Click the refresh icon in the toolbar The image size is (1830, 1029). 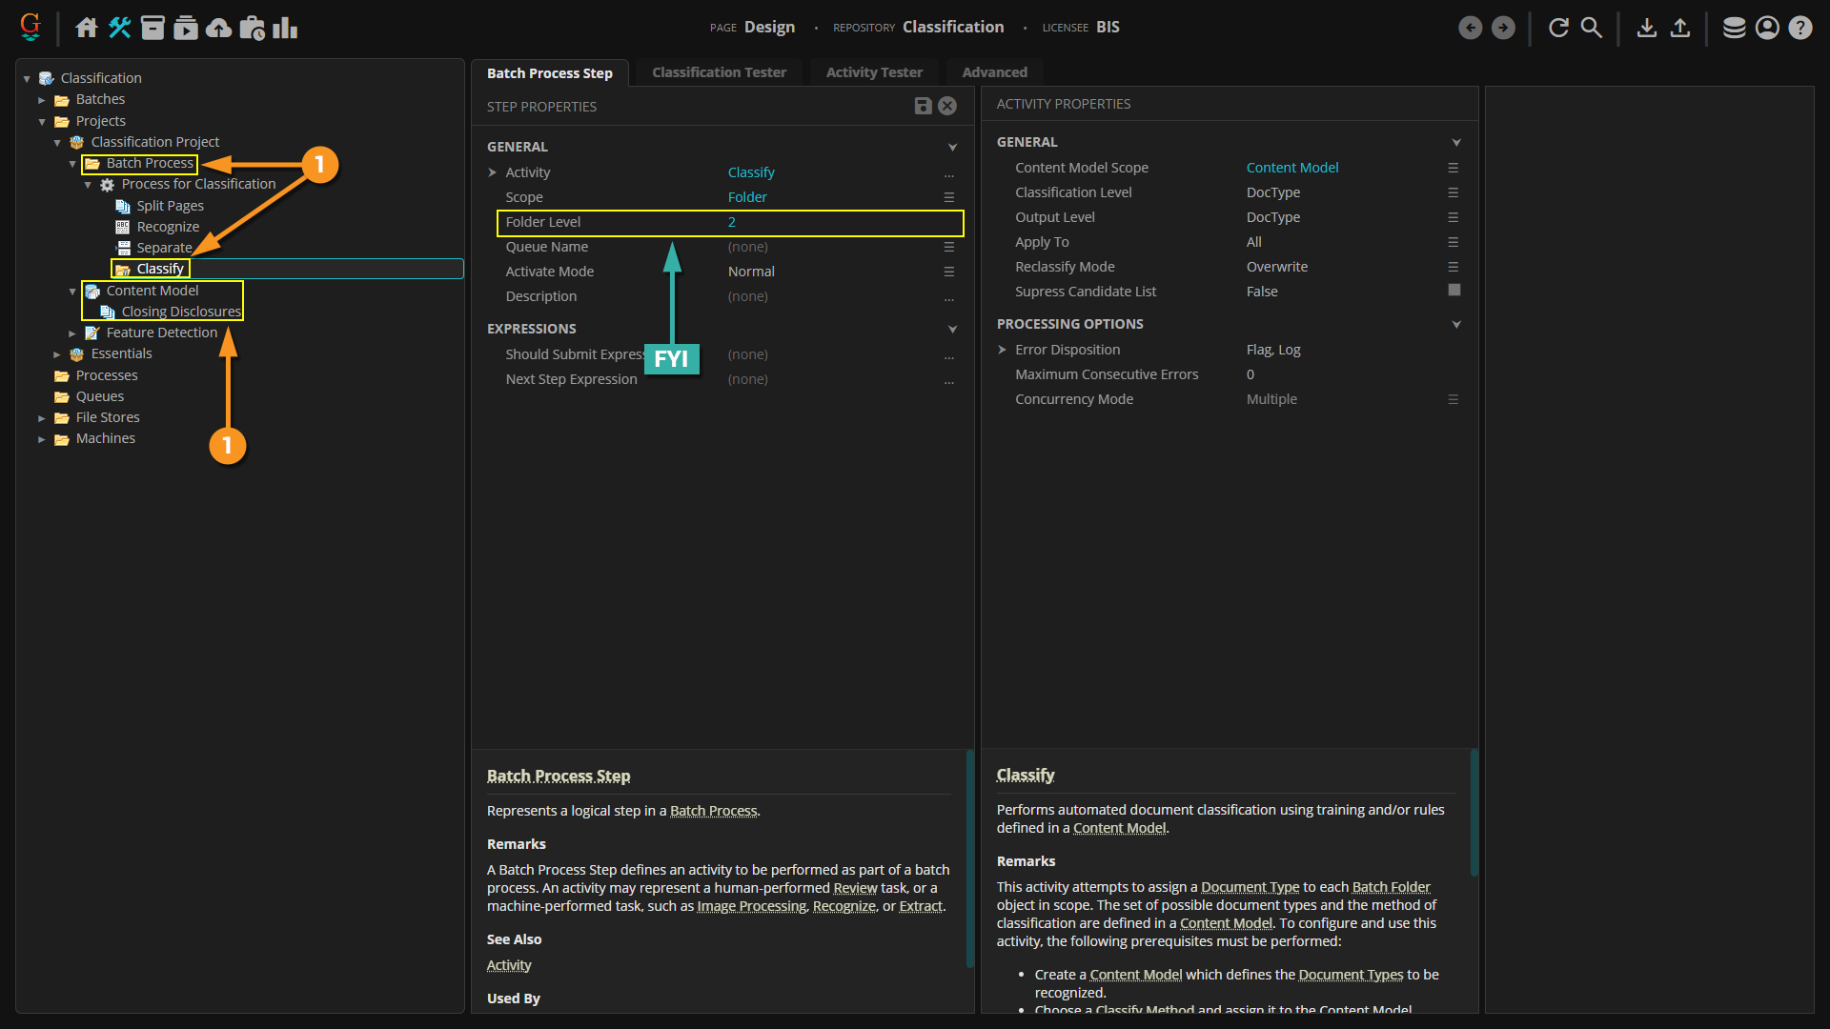tap(1558, 28)
